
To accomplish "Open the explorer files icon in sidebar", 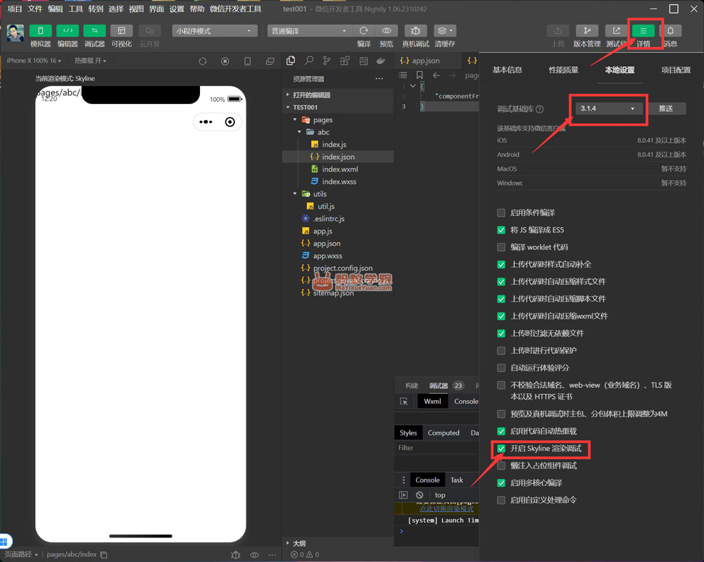I will [291, 60].
